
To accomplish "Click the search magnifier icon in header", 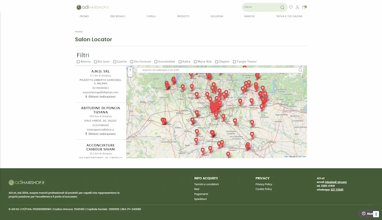I will (x=282, y=8).
